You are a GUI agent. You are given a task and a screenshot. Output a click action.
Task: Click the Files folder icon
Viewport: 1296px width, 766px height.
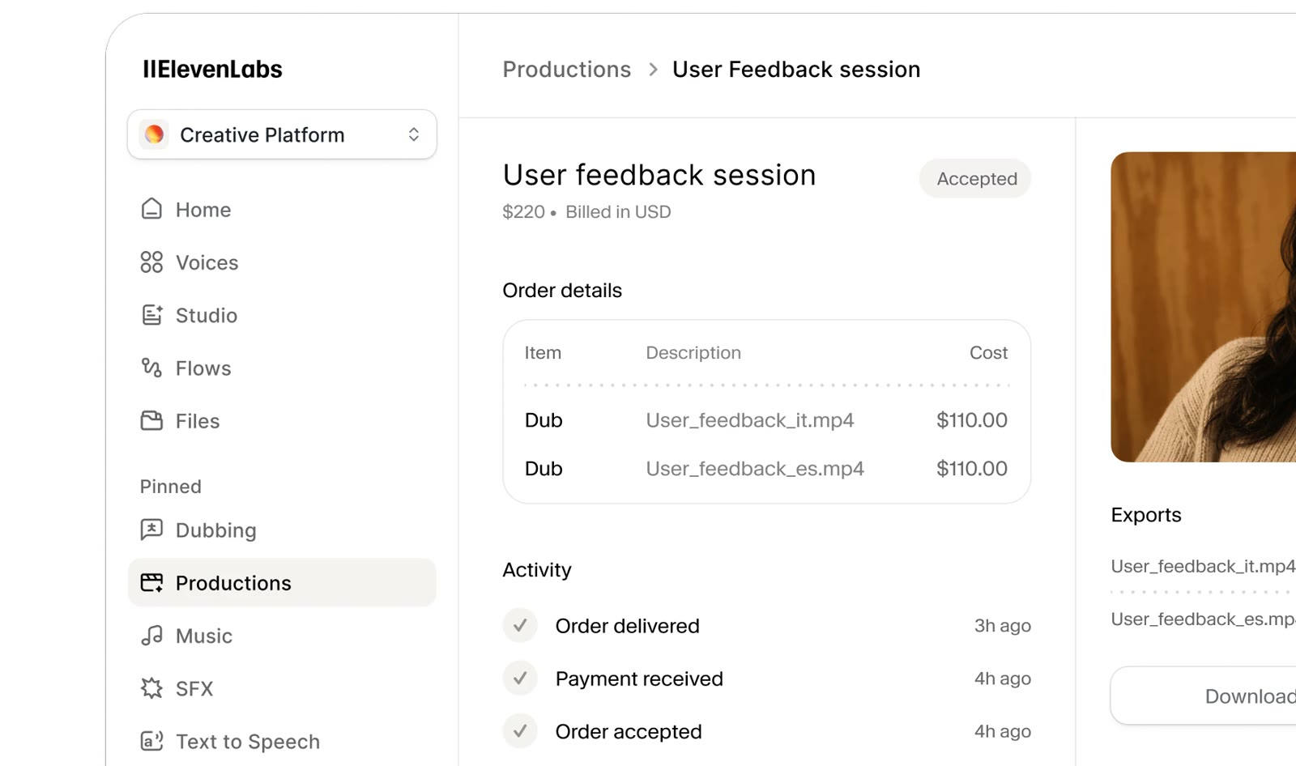(x=151, y=420)
